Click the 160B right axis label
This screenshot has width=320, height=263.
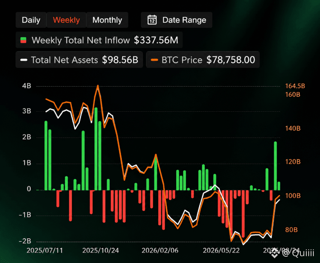click(x=293, y=94)
